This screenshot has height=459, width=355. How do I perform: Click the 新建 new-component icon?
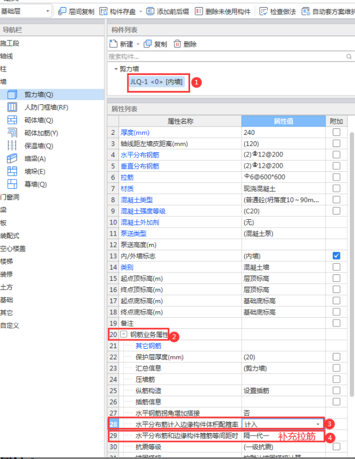coord(113,44)
